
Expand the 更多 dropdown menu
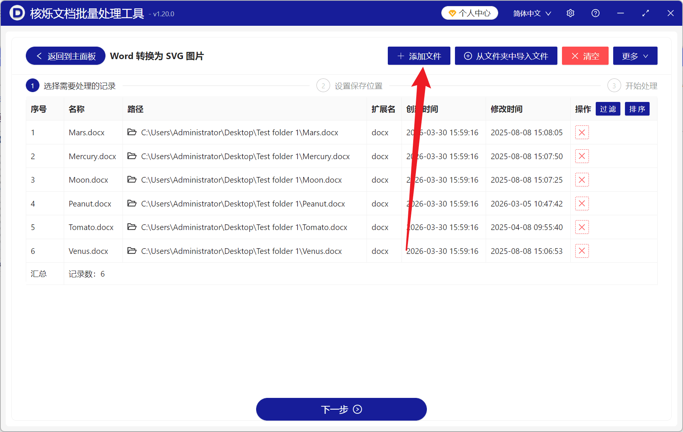pos(635,56)
